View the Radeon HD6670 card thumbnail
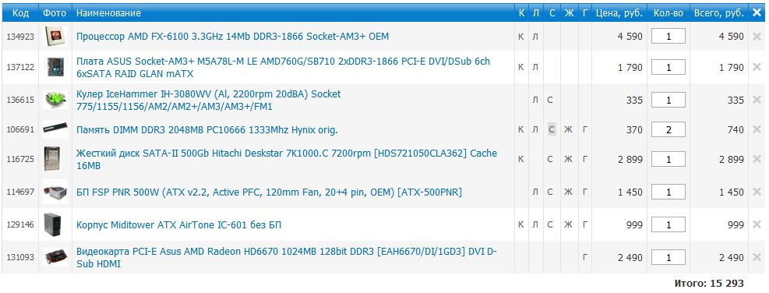Image resolution: width=769 pixels, height=293 pixels. 55,257
